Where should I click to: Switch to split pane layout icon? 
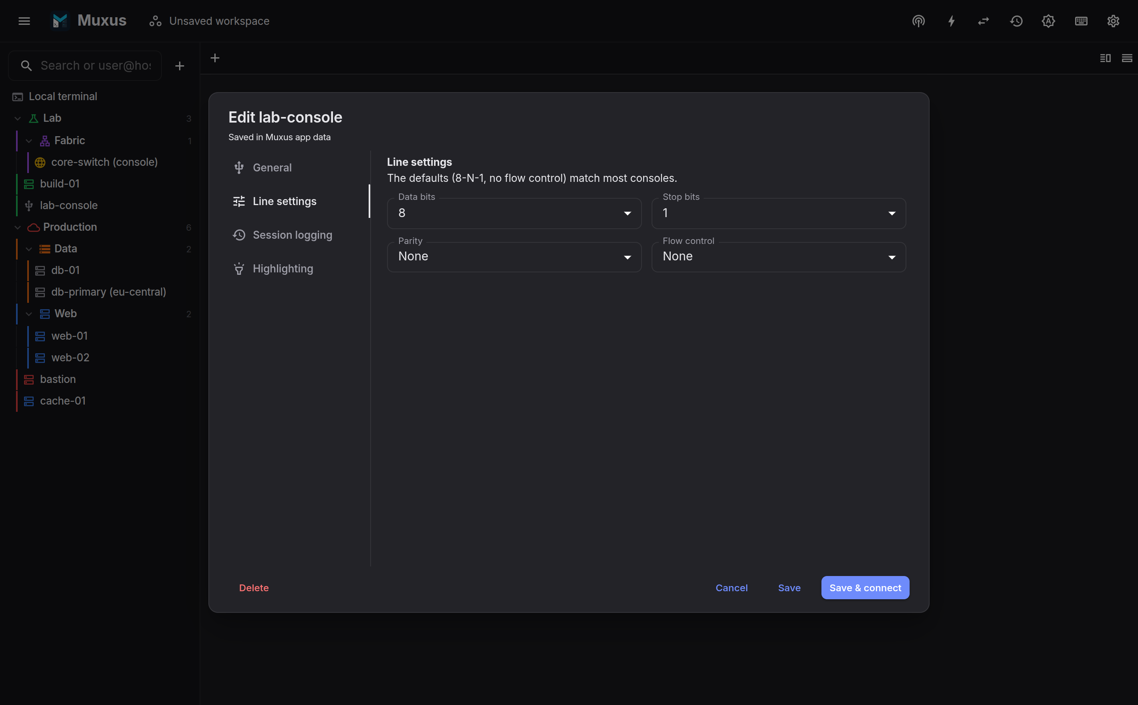point(1106,58)
